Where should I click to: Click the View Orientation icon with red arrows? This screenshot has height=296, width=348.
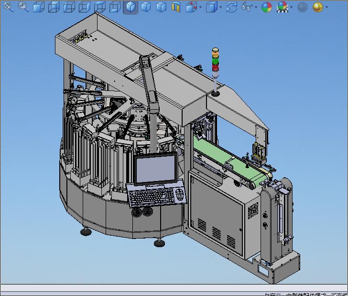click(191, 7)
